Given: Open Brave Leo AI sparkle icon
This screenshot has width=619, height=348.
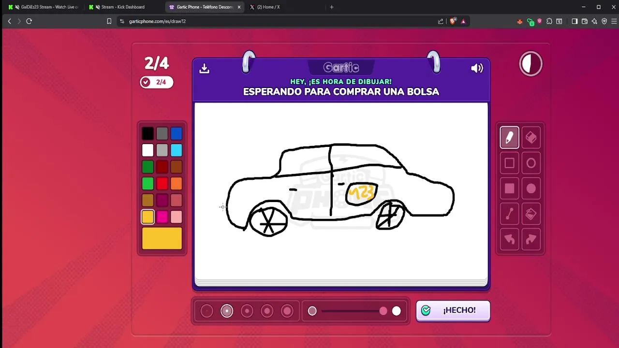Looking at the screenshot, I should click(594, 21).
